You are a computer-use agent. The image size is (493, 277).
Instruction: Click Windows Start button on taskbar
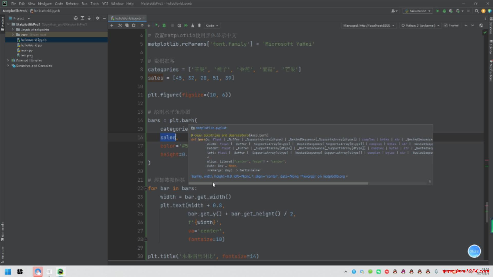(8, 272)
